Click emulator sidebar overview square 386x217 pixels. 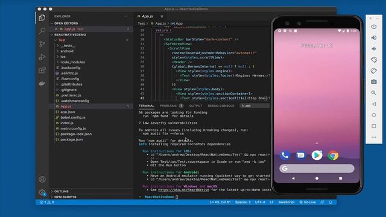(374, 126)
